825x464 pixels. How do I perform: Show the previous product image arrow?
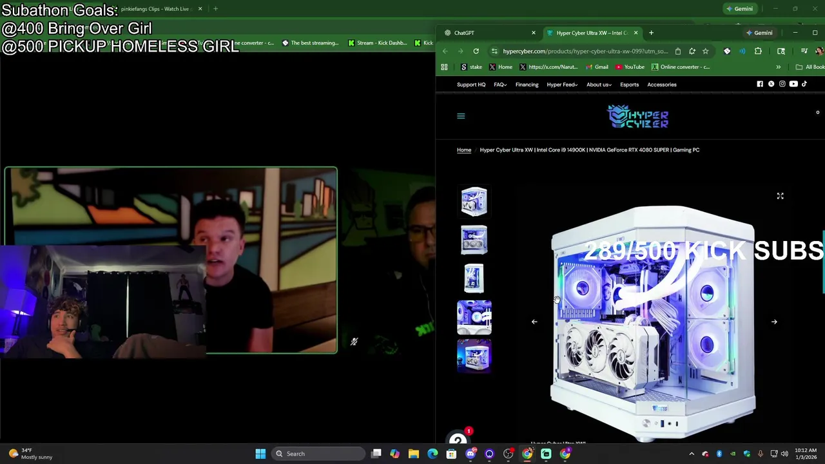coord(534,322)
